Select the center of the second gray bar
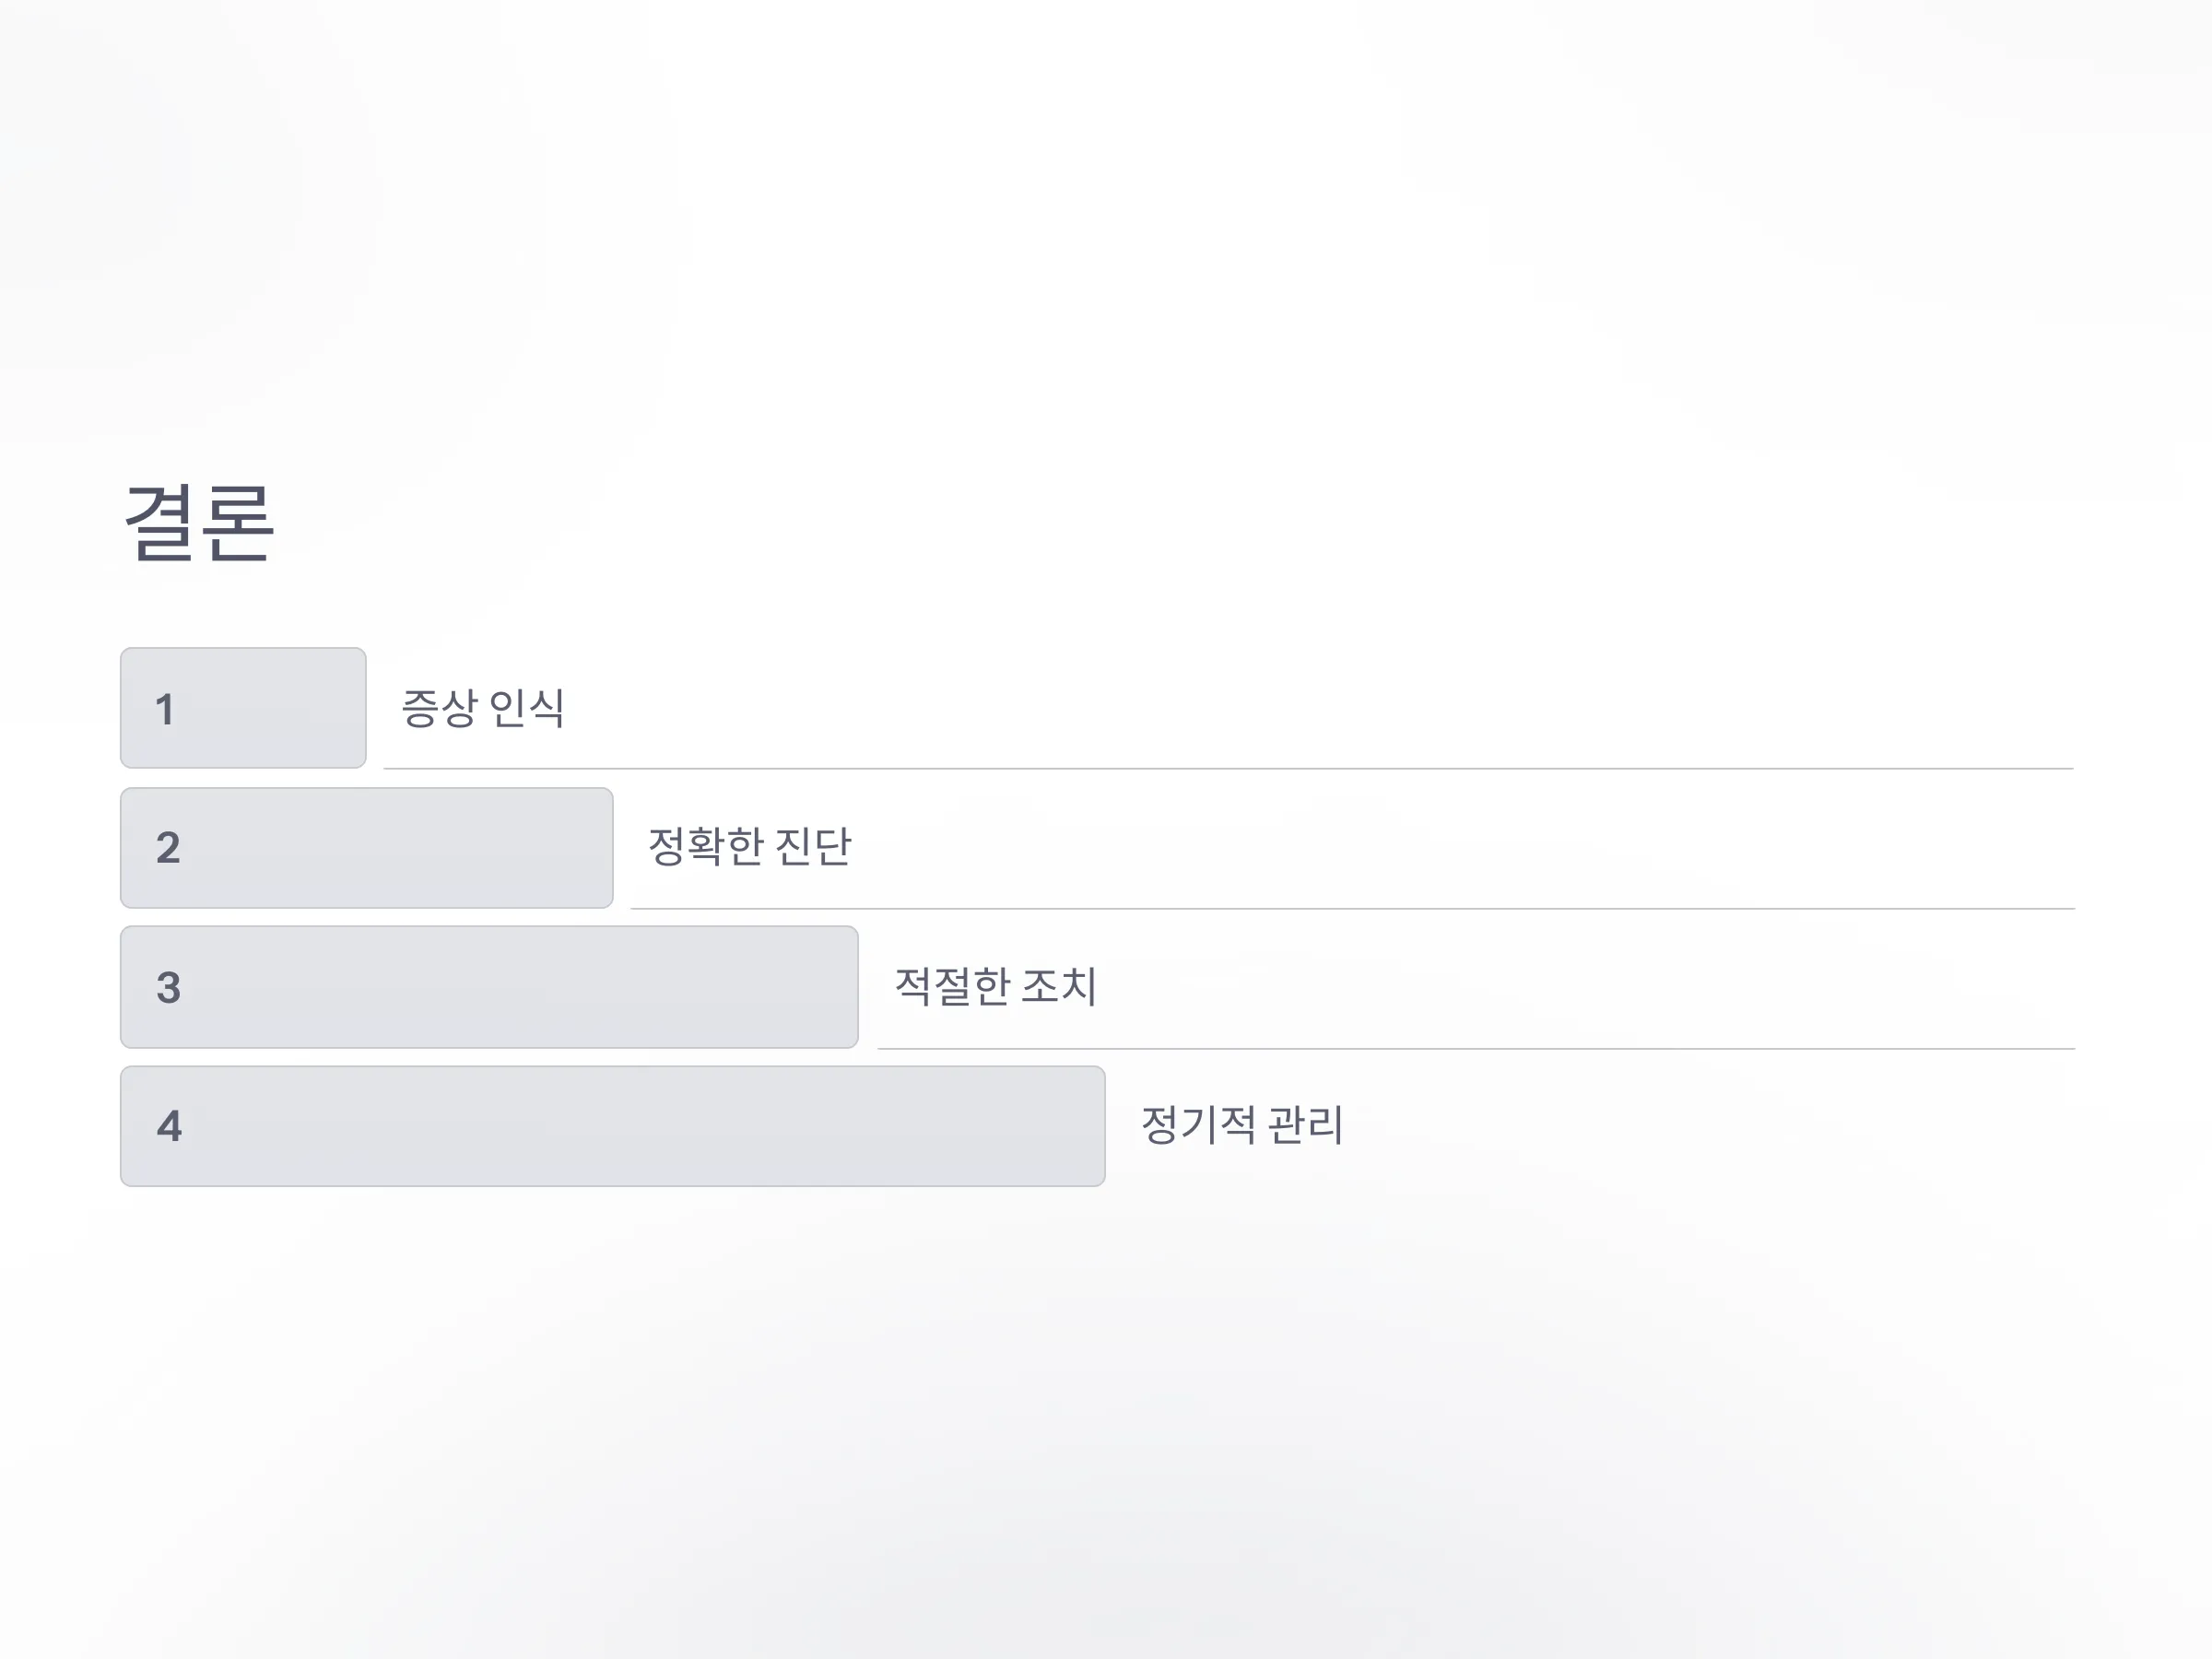 point(366,848)
